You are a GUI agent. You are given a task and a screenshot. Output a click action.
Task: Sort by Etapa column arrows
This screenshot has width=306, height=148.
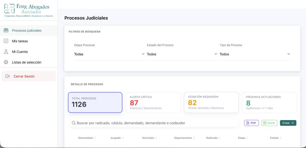pyautogui.click(x=247, y=138)
